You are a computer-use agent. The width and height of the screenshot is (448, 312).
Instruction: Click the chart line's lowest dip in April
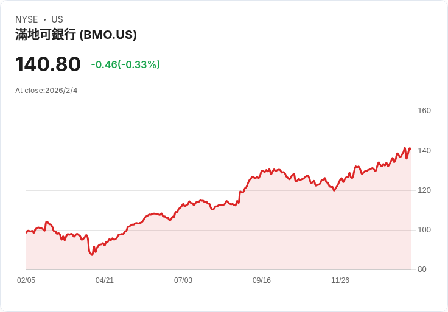tap(93, 255)
